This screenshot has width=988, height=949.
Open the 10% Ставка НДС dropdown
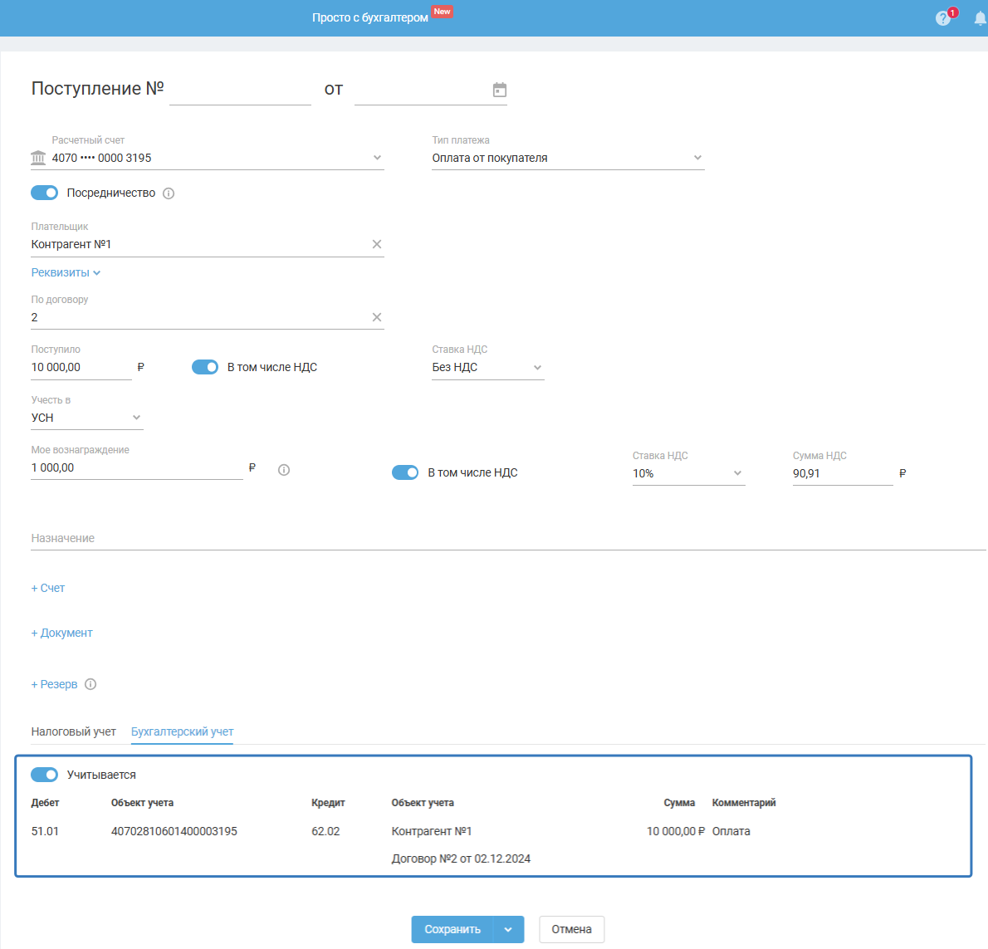pyautogui.click(x=687, y=473)
